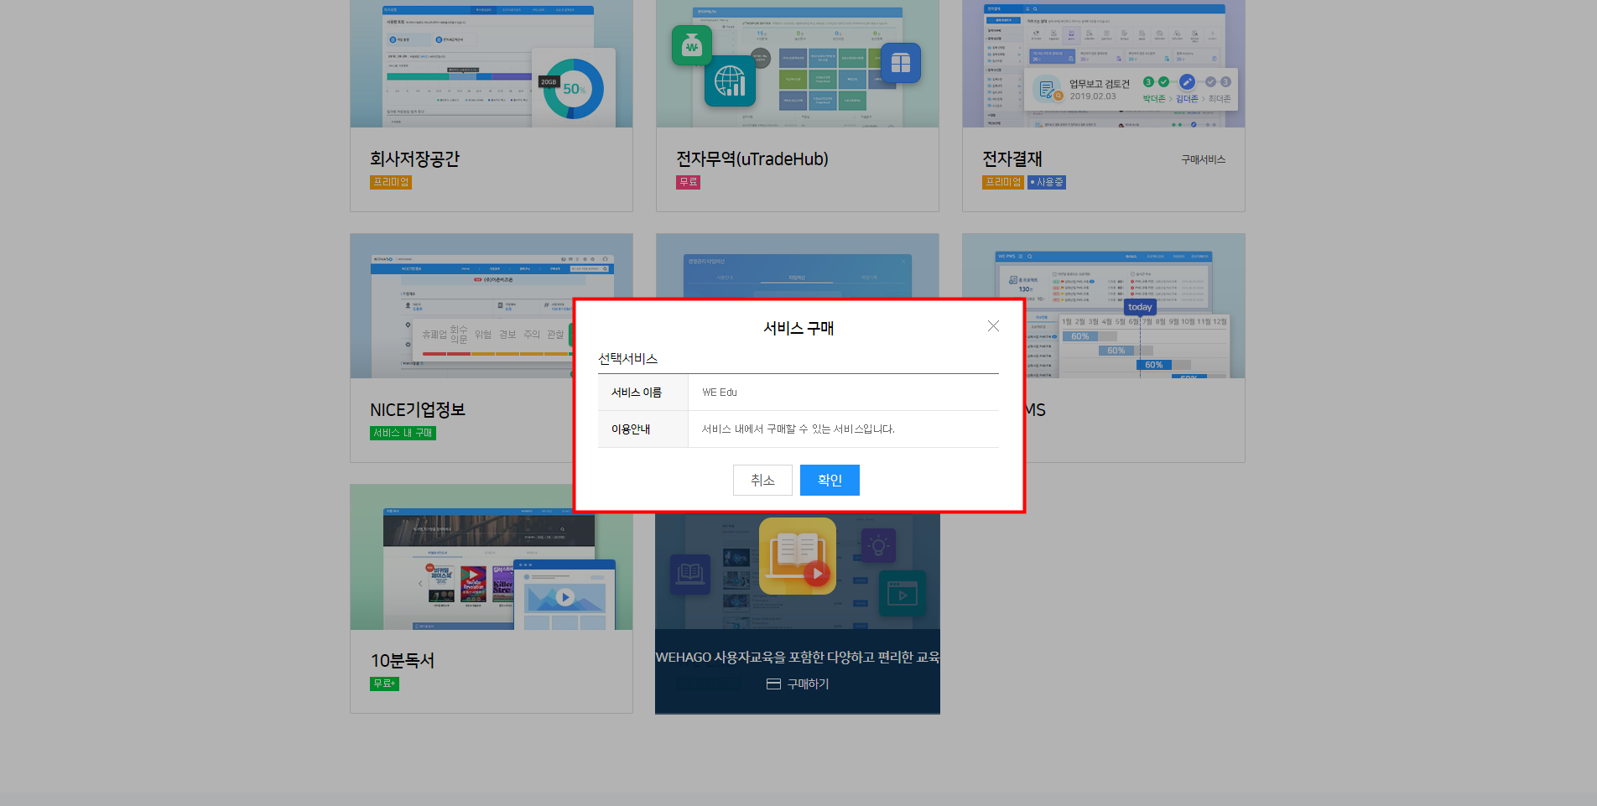The width and height of the screenshot is (1597, 806).
Task: Open the 10분독서 card thumbnail
Action: (x=491, y=558)
